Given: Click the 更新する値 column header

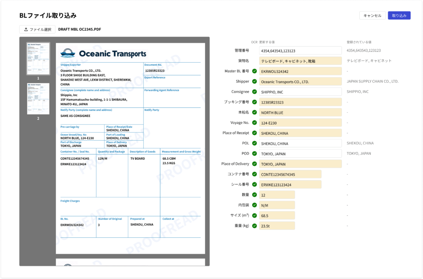Looking at the screenshot, I should tap(267, 42).
